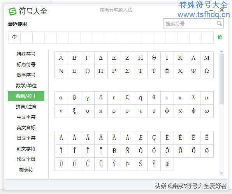The image size is (232, 194).
Task: Open the 俄文字母 category
Action: (26, 159)
